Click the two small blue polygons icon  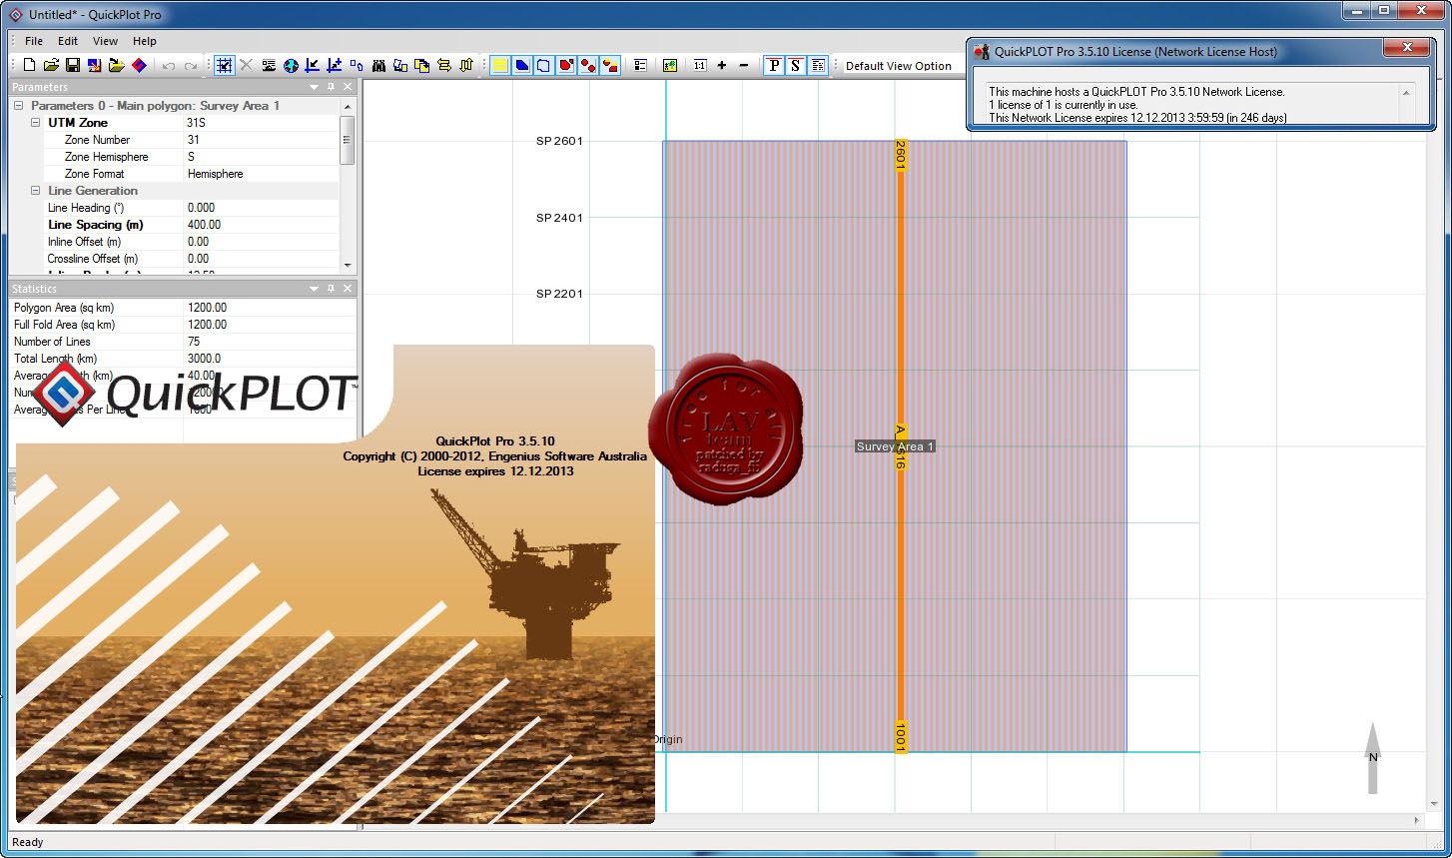pos(357,65)
